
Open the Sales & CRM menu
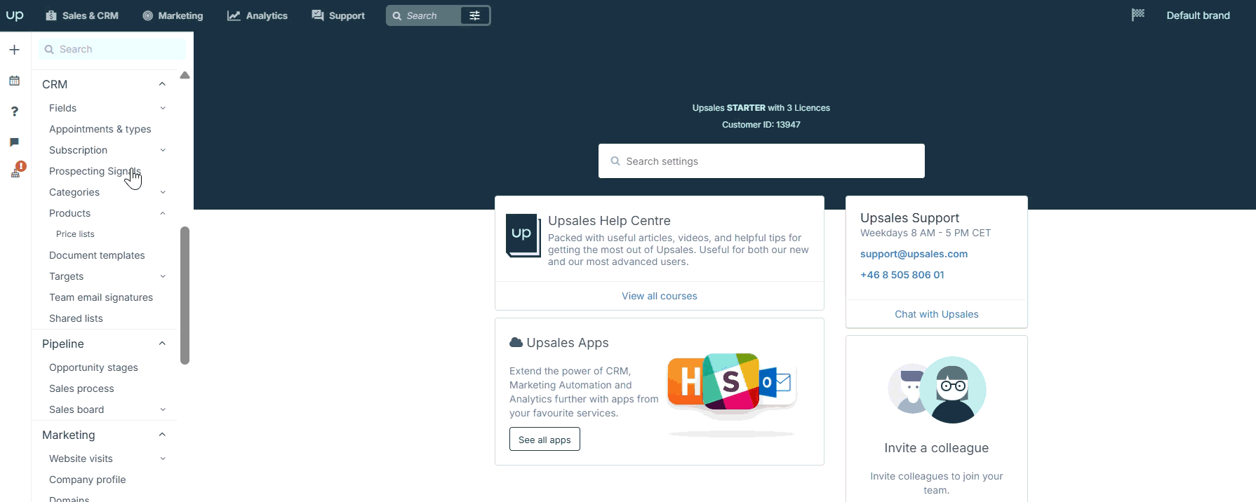[82, 15]
